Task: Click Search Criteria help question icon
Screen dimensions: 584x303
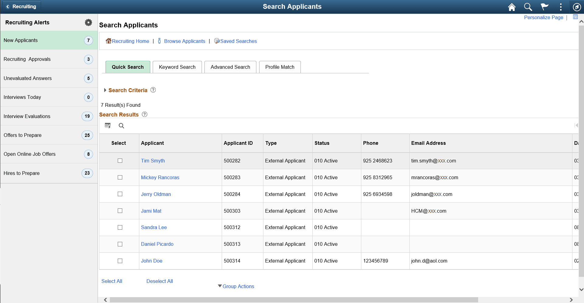Action: click(153, 90)
